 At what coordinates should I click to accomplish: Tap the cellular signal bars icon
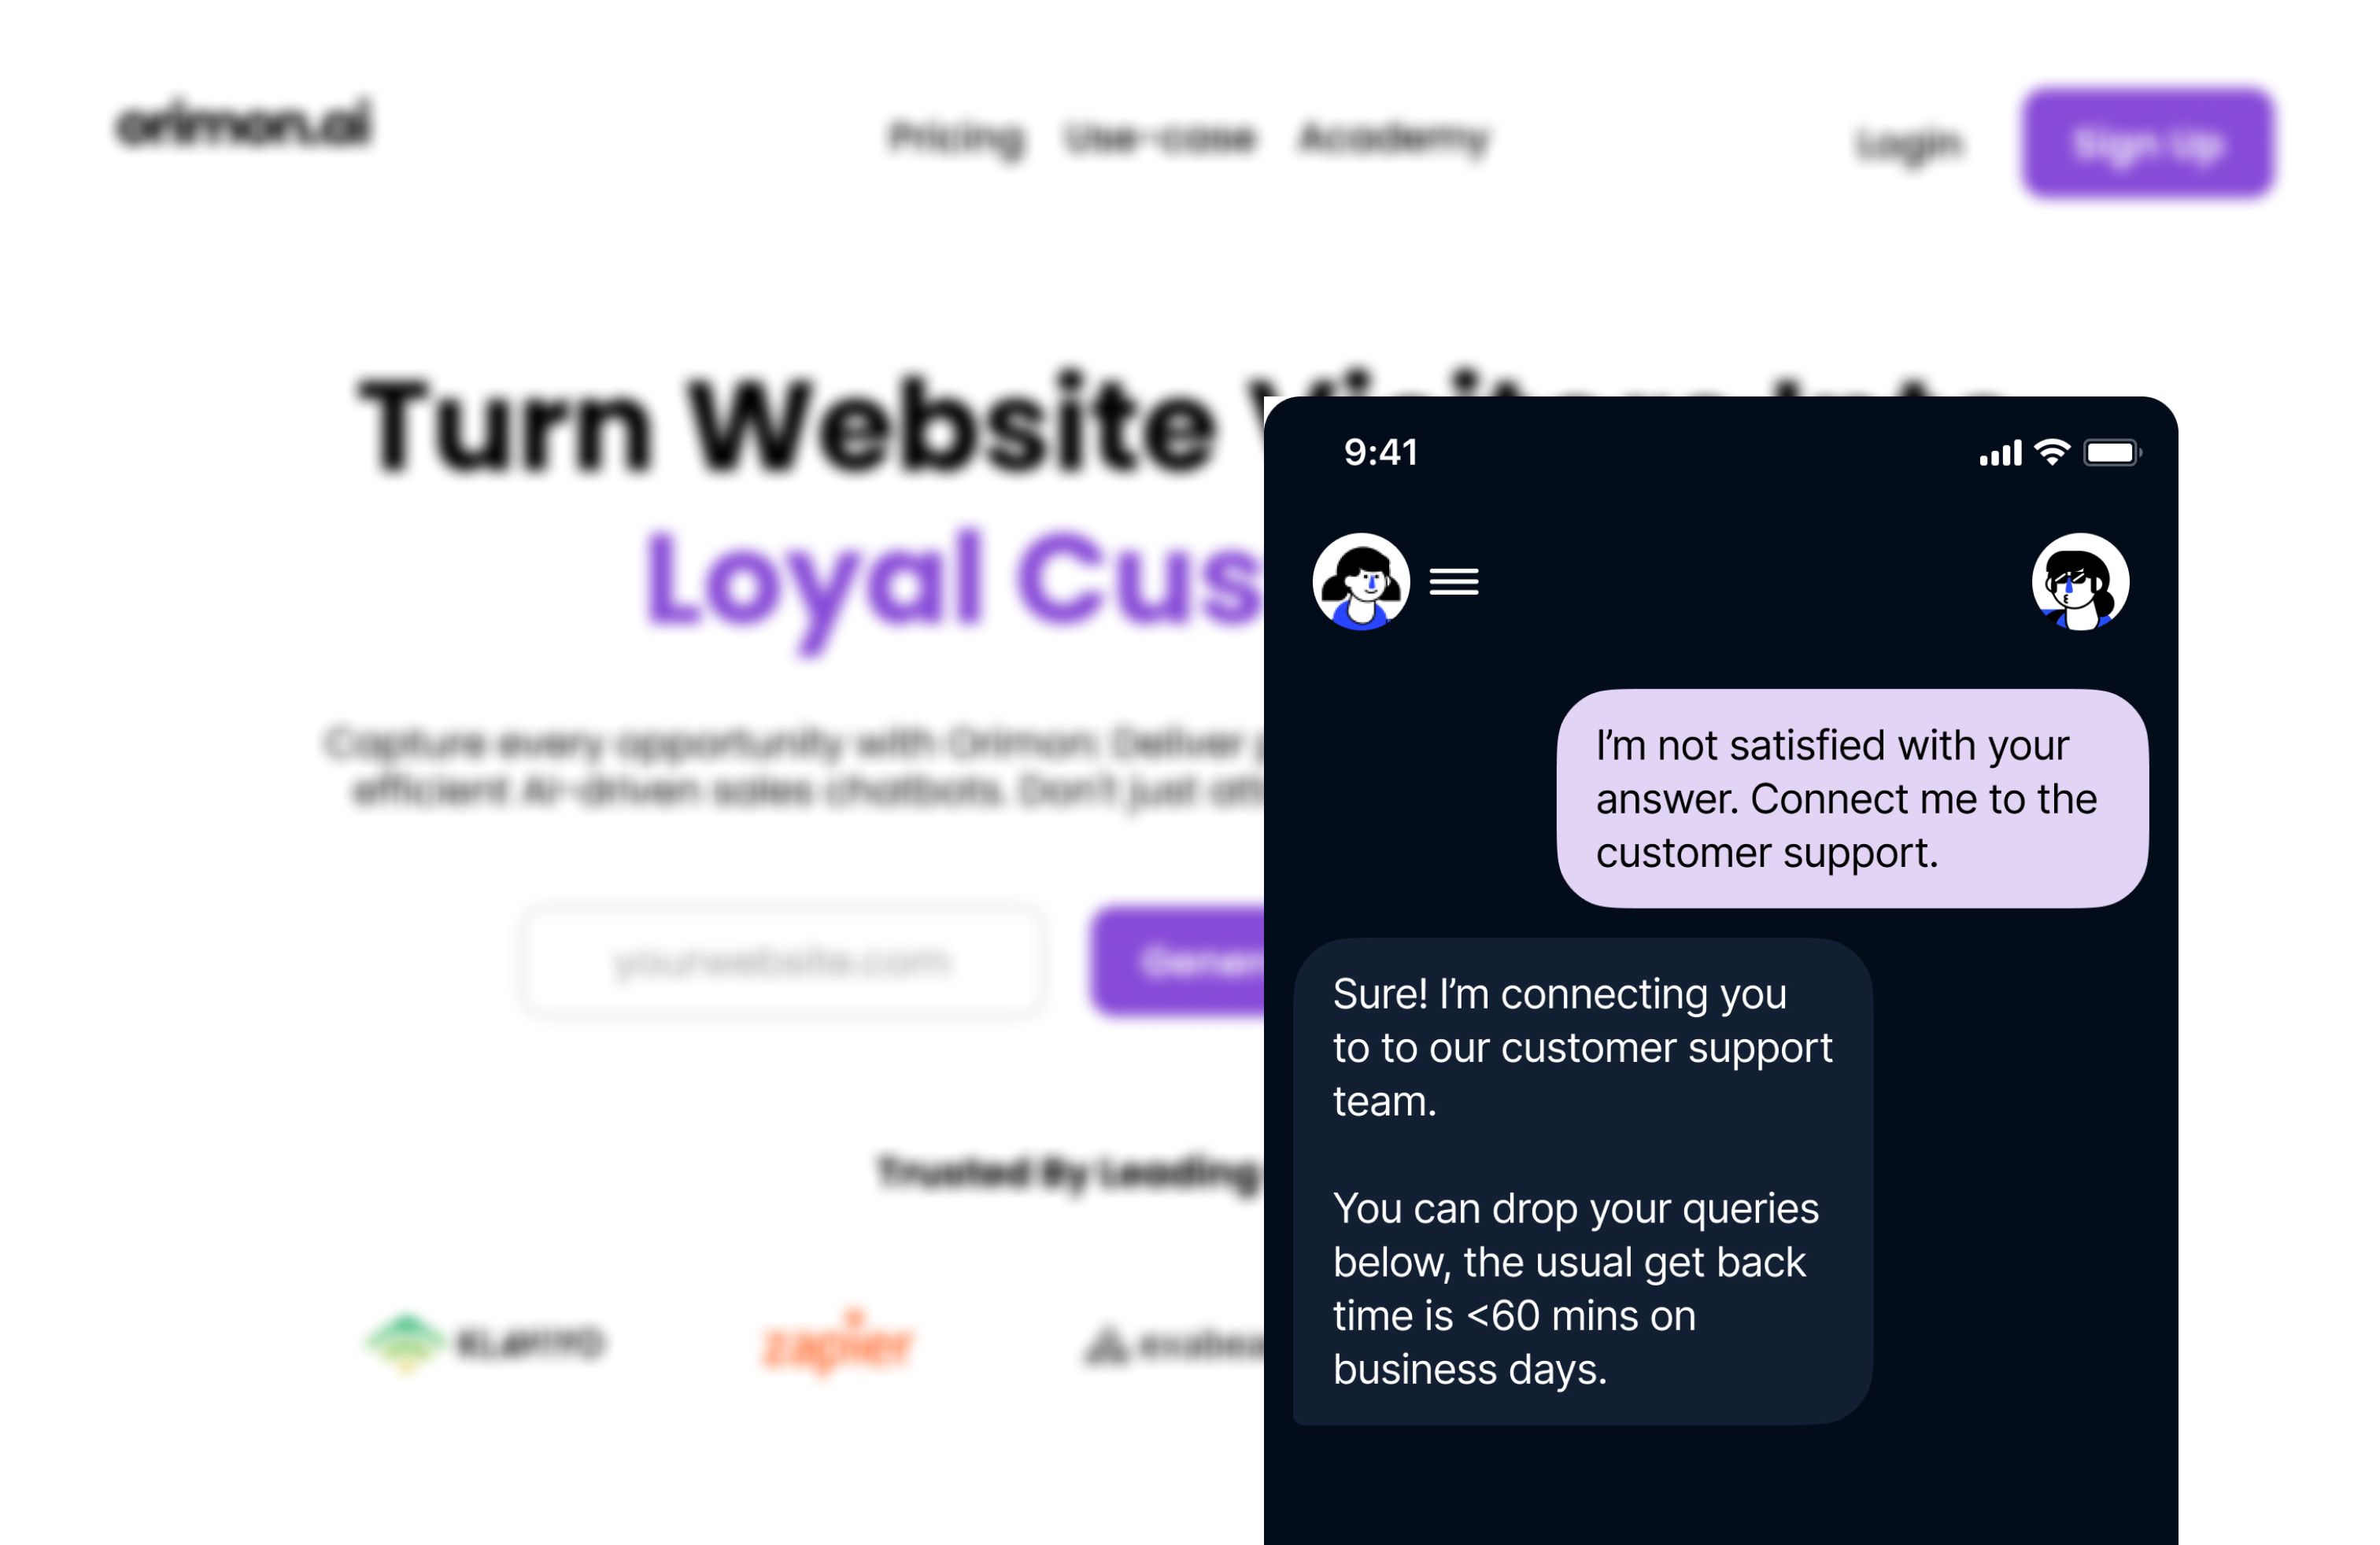2000,454
